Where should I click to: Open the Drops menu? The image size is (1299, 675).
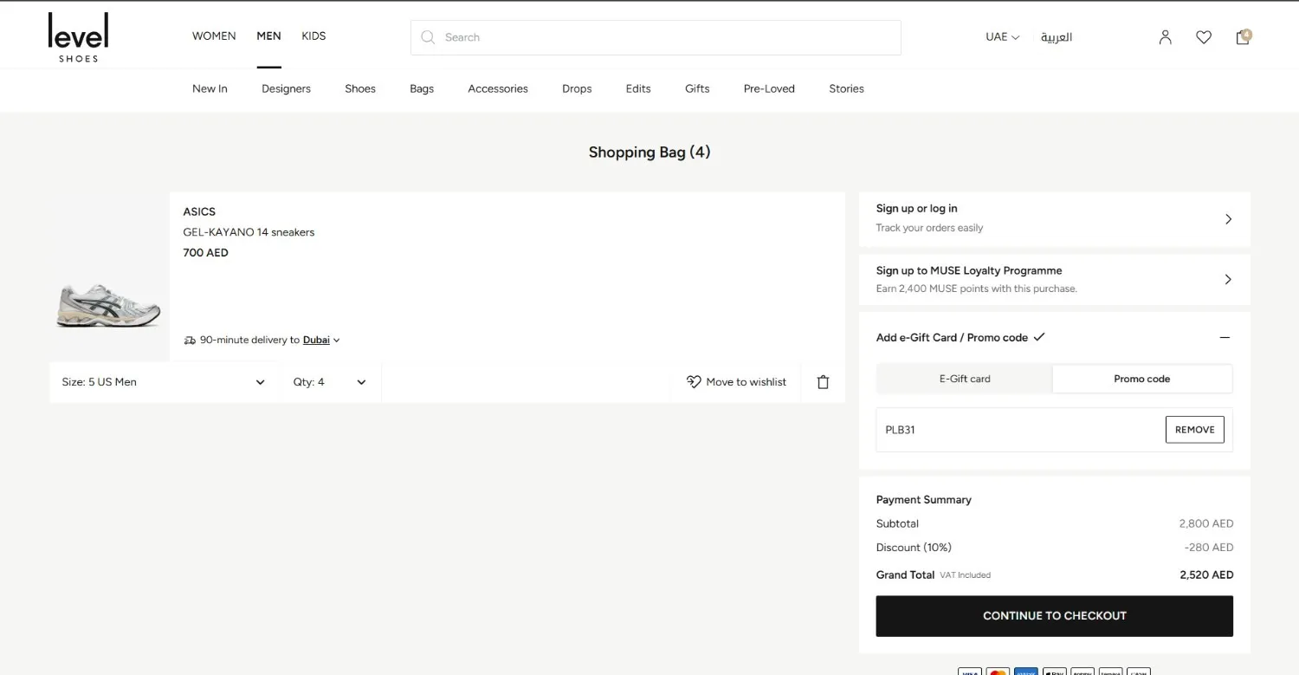[x=577, y=88]
